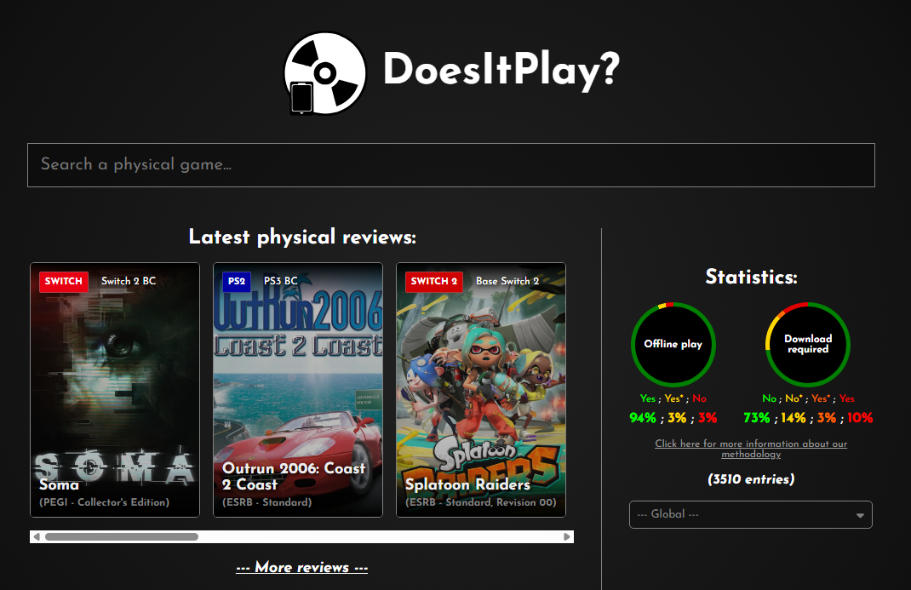Viewport: 911px width, 590px height.
Task: Open the methodology information link
Action: [x=751, y=449]
